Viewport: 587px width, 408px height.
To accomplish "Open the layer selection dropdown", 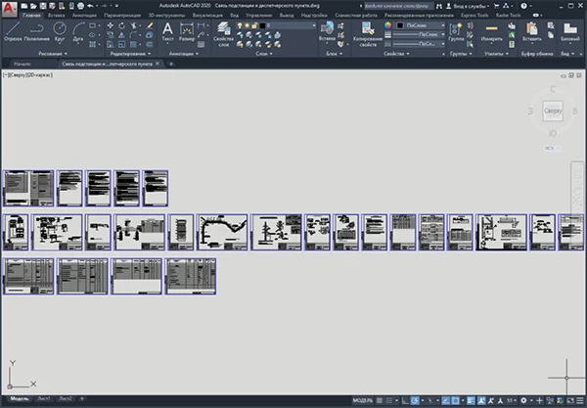I will 278,25.
